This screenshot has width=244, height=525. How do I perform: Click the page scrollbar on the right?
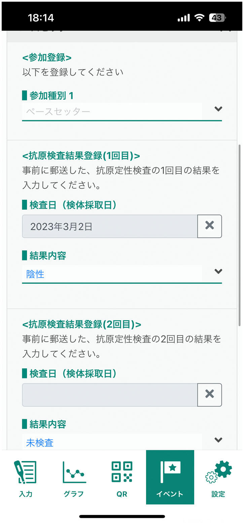click(239, 236)
